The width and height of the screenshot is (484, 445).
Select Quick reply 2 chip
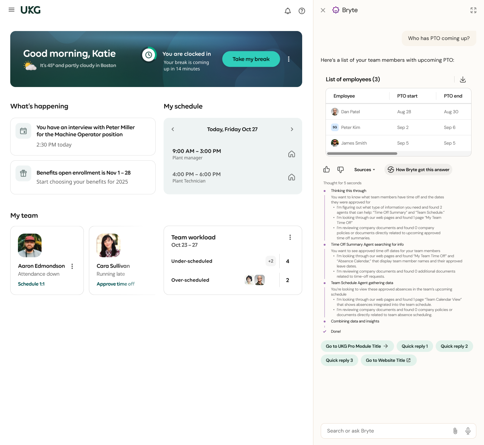point(454,346)
